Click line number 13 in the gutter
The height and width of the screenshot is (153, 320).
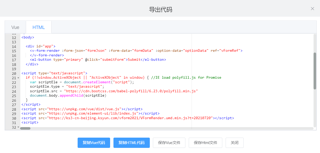[14, 42]
